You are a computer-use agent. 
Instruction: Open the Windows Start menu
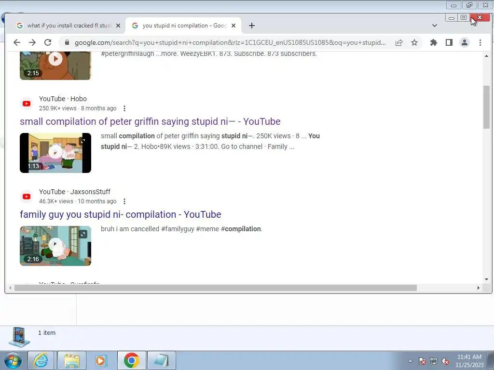coord(13,360)
